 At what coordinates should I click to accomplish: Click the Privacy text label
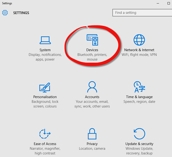(92, 144)
